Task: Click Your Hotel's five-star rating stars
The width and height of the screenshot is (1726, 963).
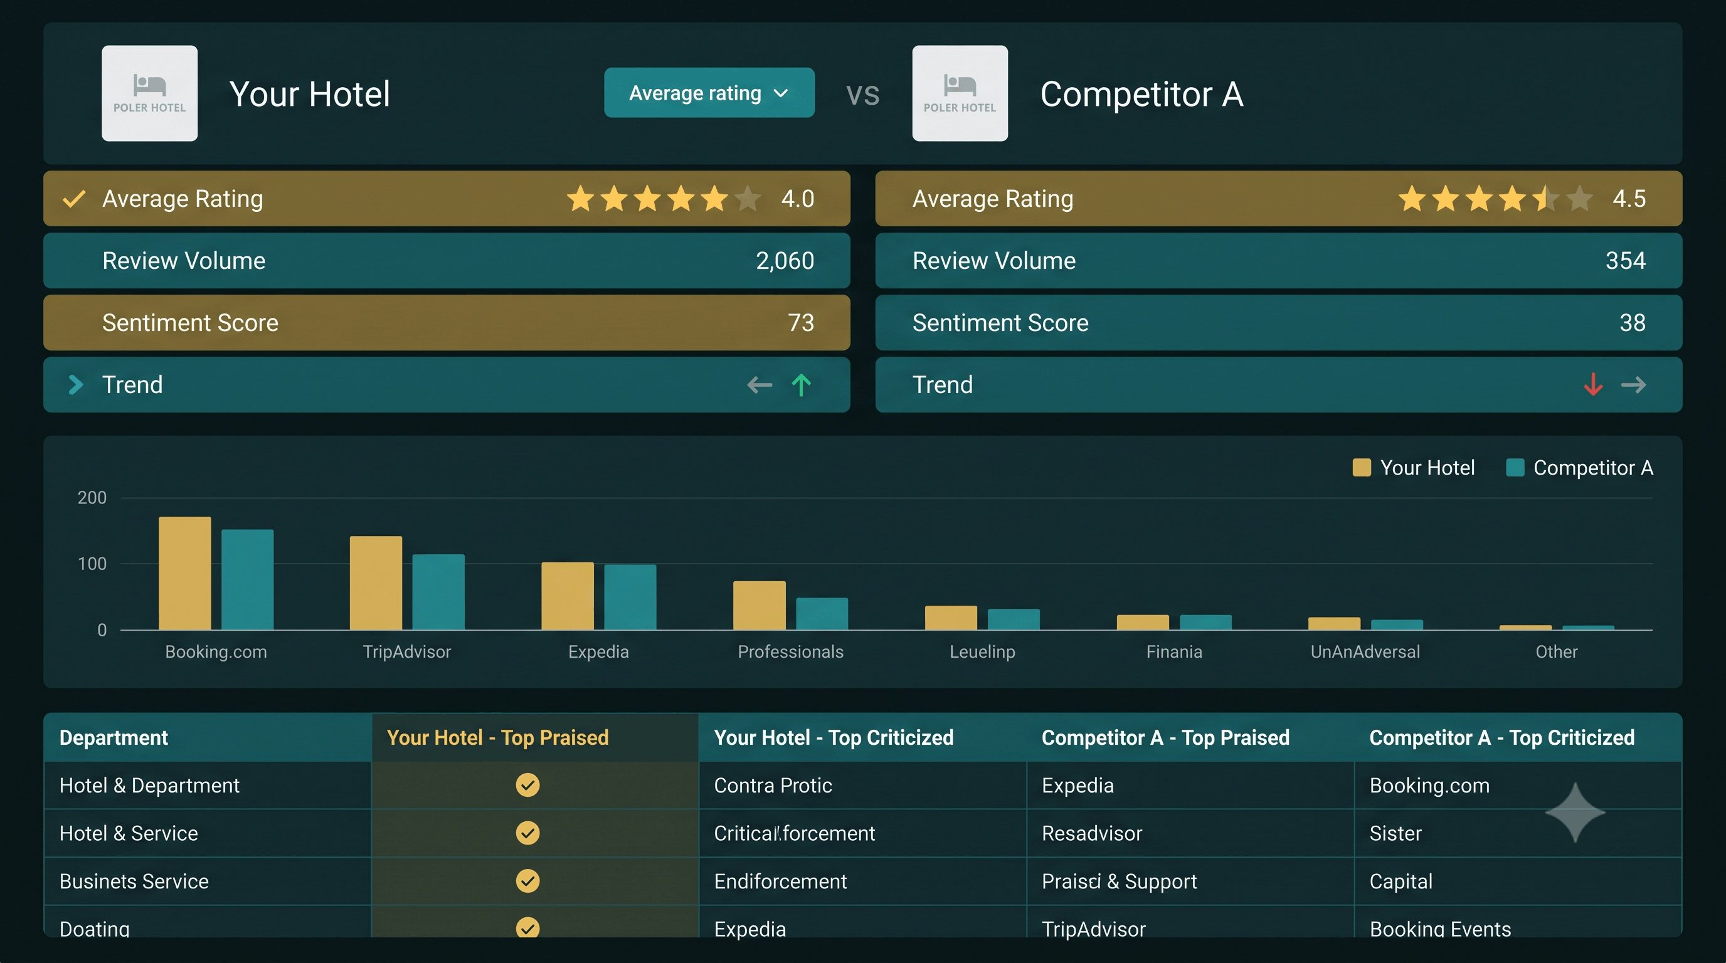Action: (664, 199)
